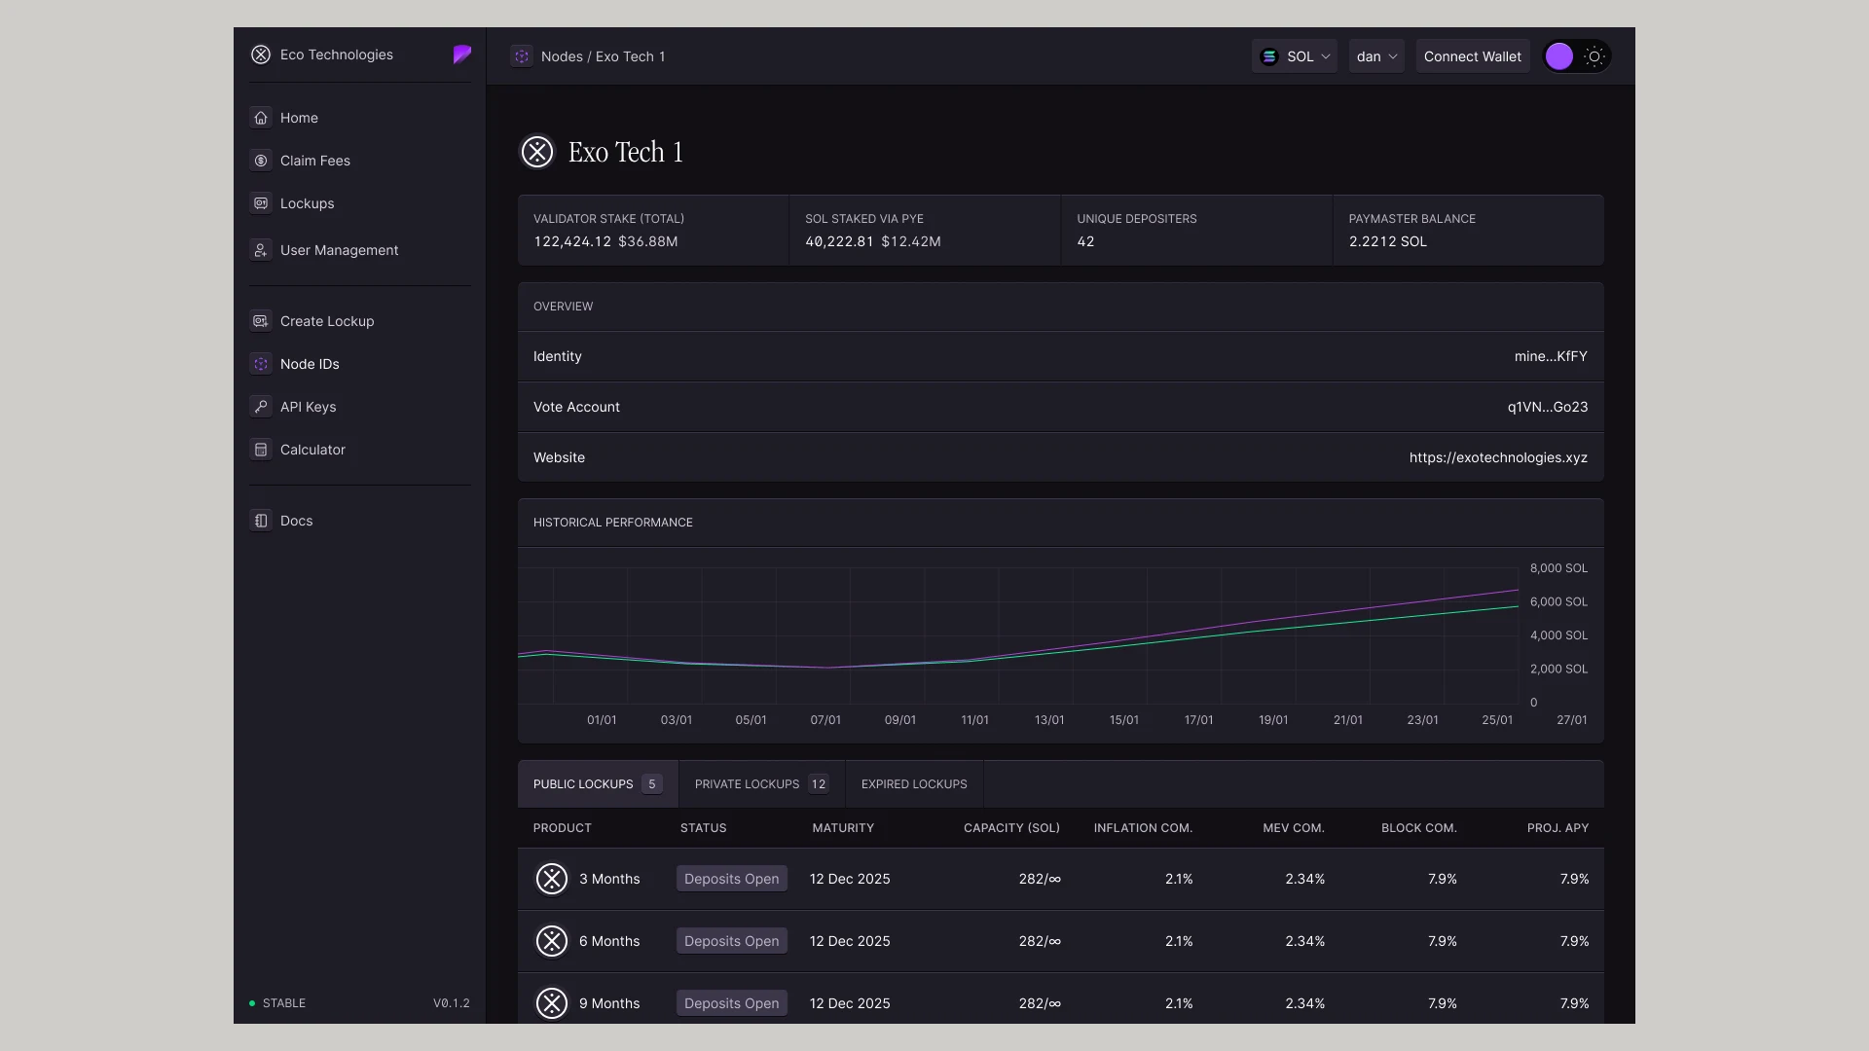Open the API Keys page
Image resolution: width=1869 pixels, height=1051 pixels.
pos(360,407)
